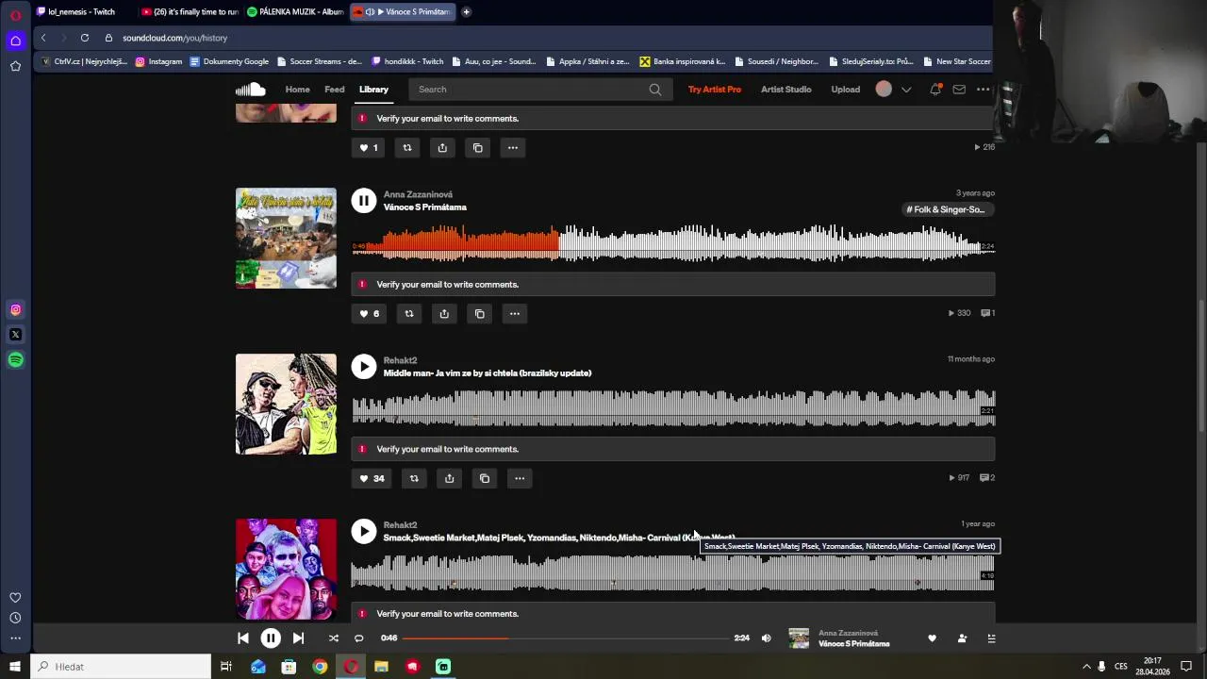This screenshot has height=679, width=1207.
Task: Repost the top track with 216 plays
Action: [407, 147]
